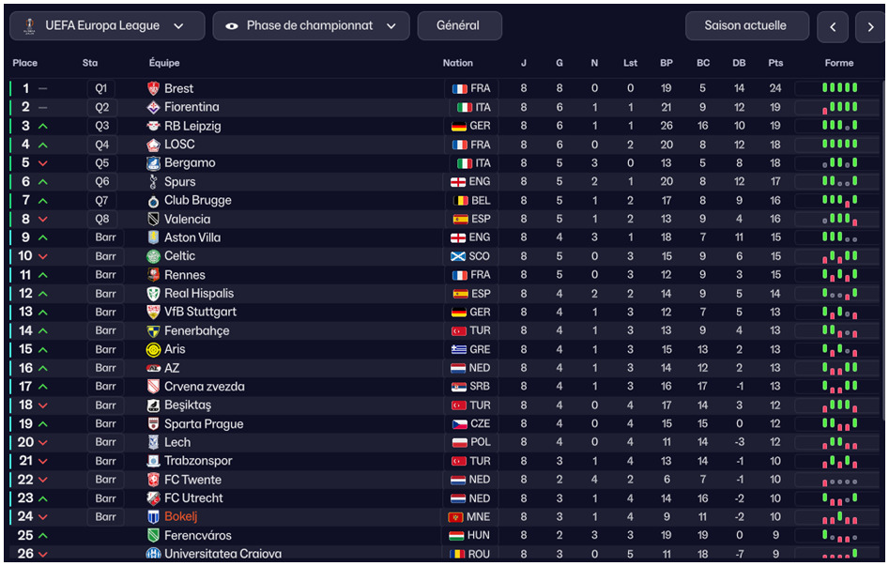Sort the table by the Pts column
This screenshot has height=566, width=889.
(x=775, y=63)
